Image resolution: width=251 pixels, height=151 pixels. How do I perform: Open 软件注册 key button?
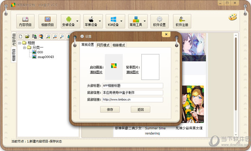click(x=182, y=21)
